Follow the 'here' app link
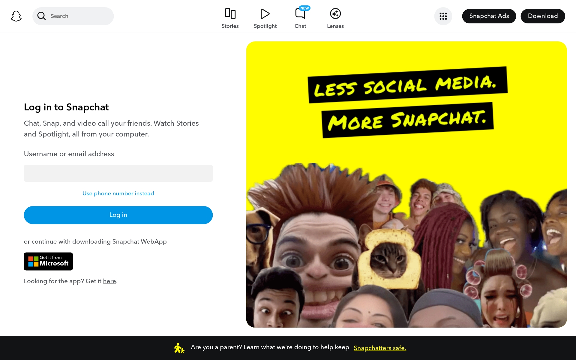This screenshot has width=576, height=360. point(109,281)
